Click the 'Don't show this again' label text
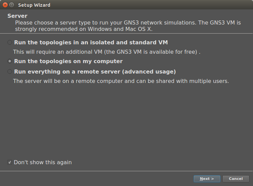This screenshot has height=186, width=253. (x=43, y=162)
